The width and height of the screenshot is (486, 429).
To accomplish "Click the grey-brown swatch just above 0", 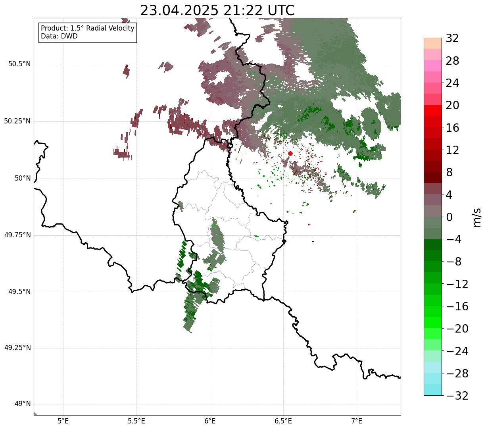I will 433,211.
